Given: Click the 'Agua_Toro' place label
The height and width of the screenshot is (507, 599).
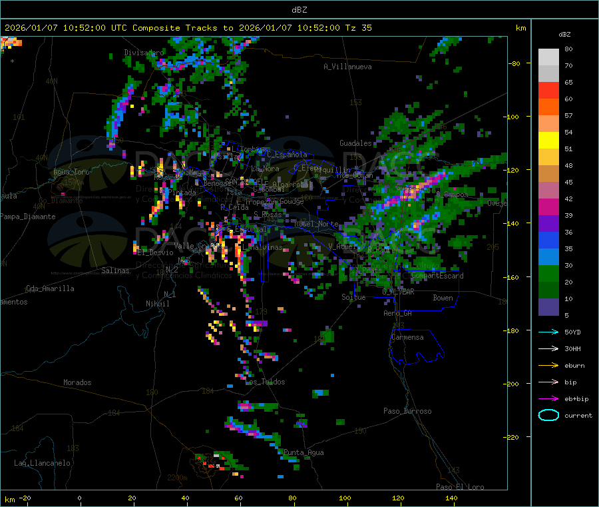Looking at the screenshot, I should point(71,172).
